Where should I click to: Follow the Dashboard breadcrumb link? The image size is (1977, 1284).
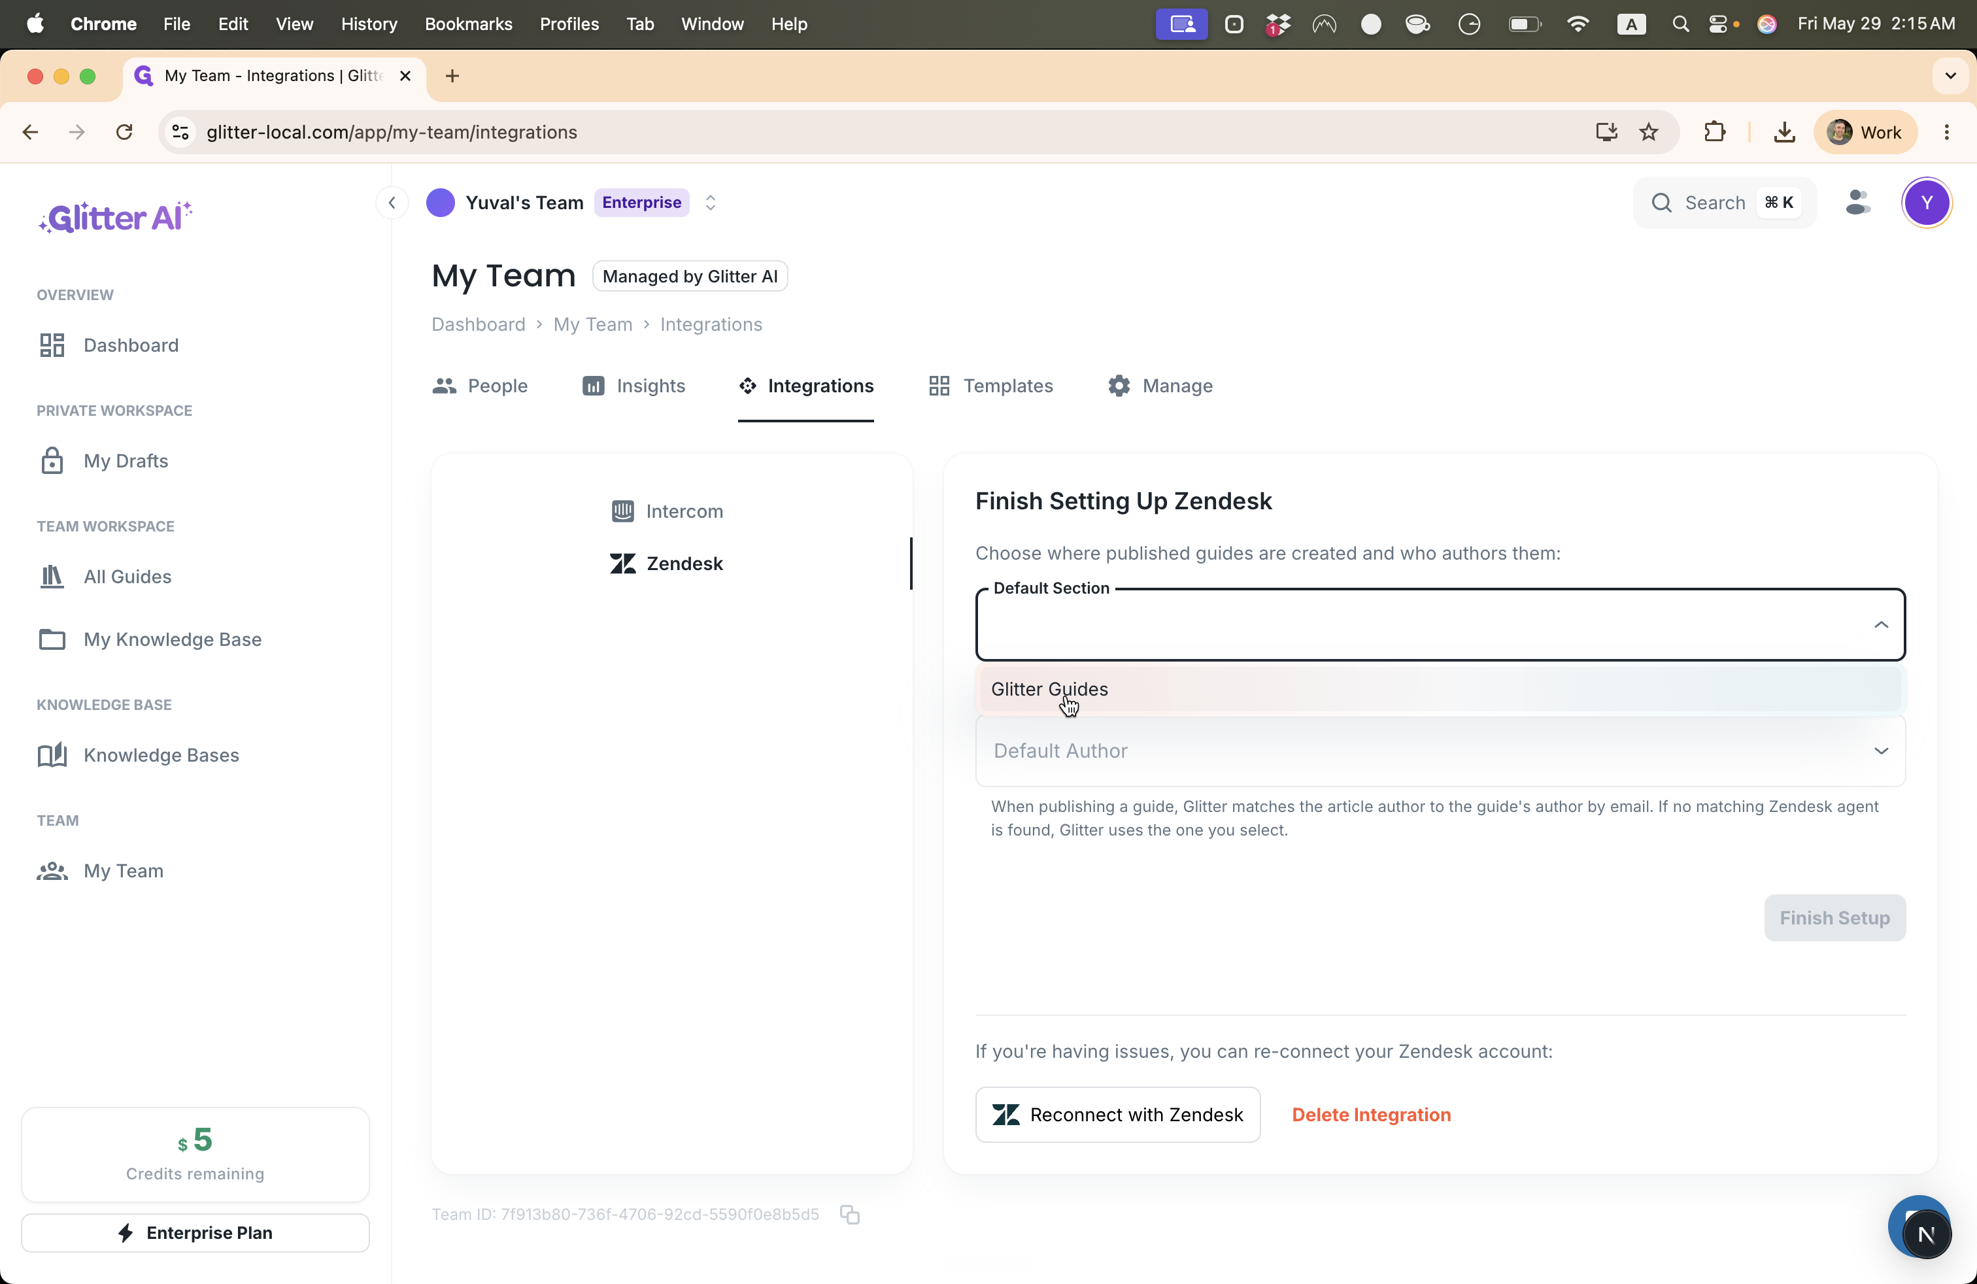point(479,325)
